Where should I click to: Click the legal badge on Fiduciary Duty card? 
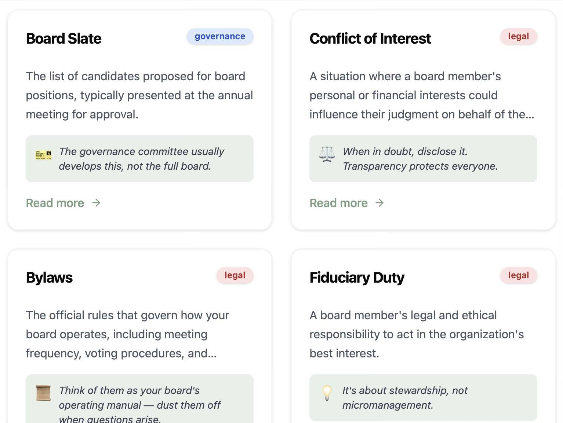[518, 276]
